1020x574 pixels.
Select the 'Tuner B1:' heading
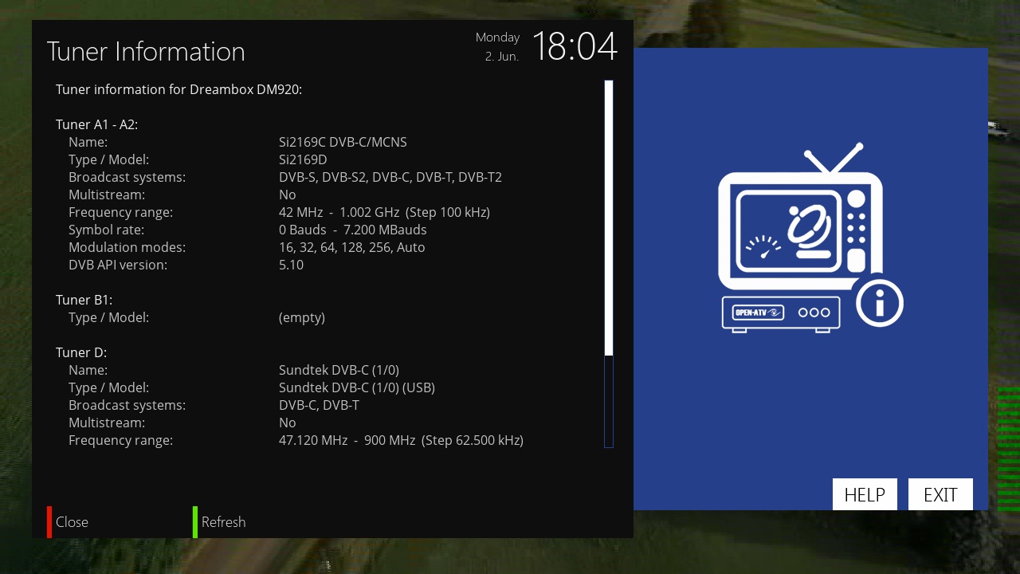[84, 300]
